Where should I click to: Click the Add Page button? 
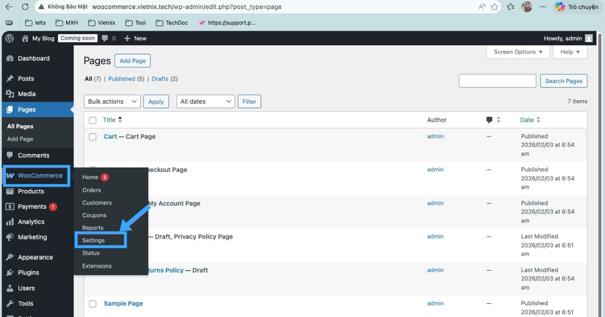click(132, 60)
